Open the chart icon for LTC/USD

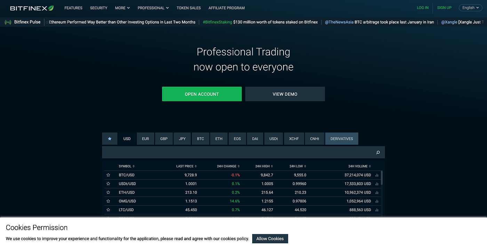pyautogui.click(x=377, y=210)
